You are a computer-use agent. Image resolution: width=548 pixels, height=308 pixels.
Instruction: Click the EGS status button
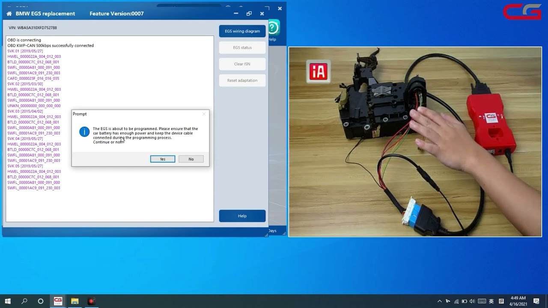click(242, 47)
